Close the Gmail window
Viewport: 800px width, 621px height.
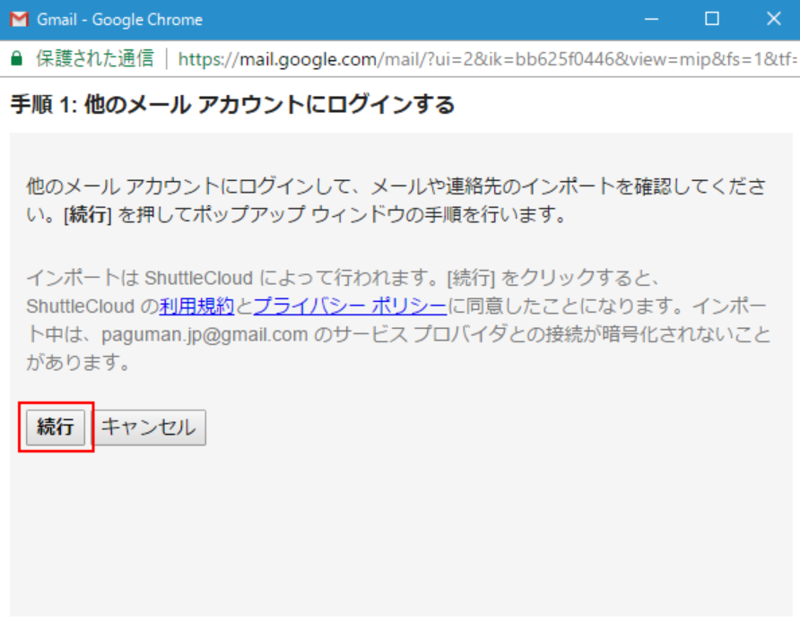[773, 20]
